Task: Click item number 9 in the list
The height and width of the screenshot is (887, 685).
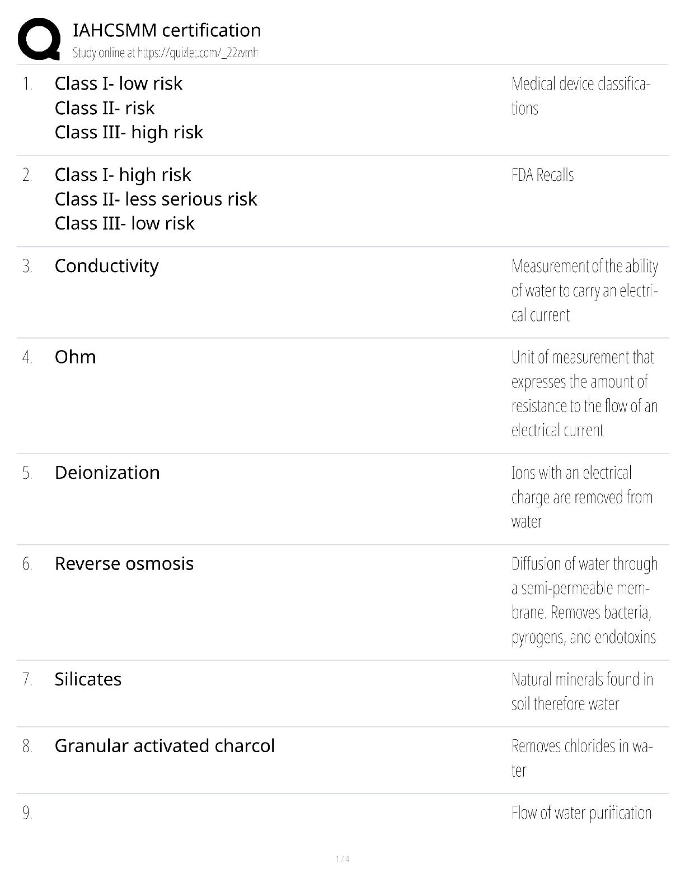Action: (27, 813)
